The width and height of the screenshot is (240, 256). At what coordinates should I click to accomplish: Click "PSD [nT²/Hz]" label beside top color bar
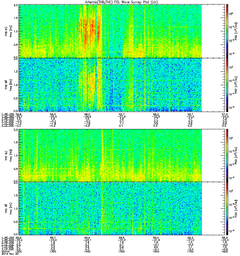pos(236,31)
